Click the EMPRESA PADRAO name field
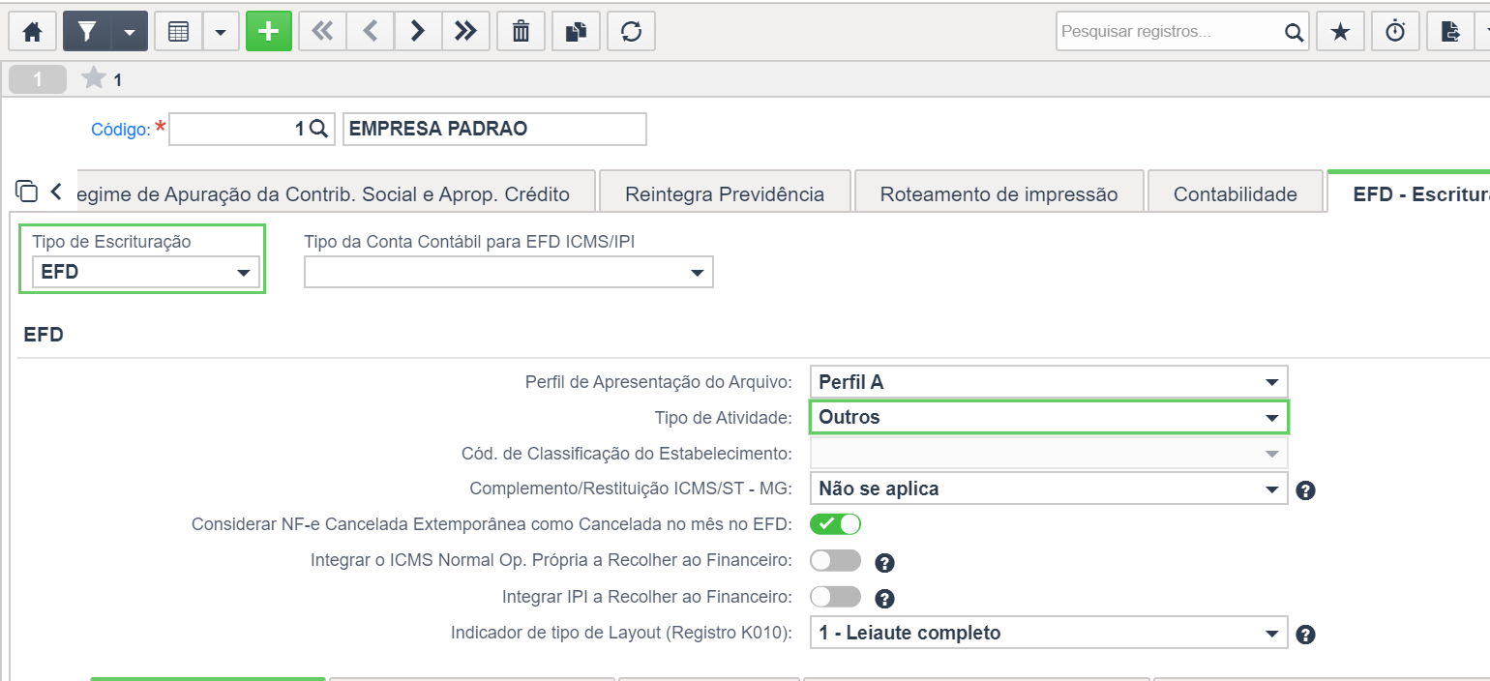The width and height of the screenshot is (1490, 681). [x=494, y=129]
